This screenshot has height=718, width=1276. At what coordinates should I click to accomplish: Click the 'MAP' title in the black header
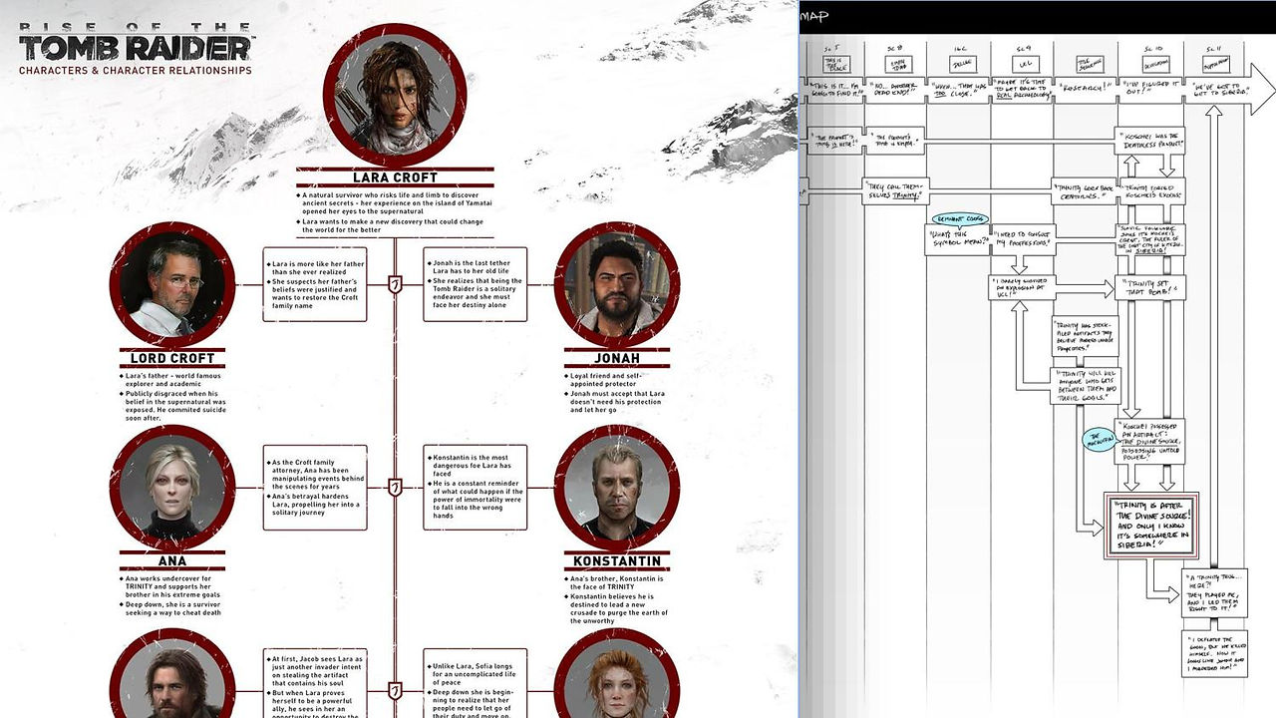pyautogui.click(x=815, y=15)
